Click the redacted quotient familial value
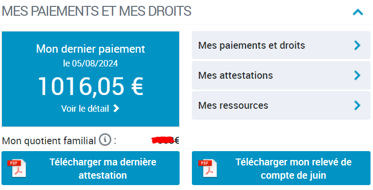 click(x=163, y=140)
